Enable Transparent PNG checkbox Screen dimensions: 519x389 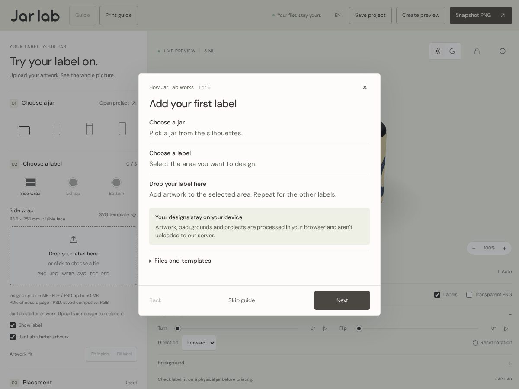pos(469,295)
